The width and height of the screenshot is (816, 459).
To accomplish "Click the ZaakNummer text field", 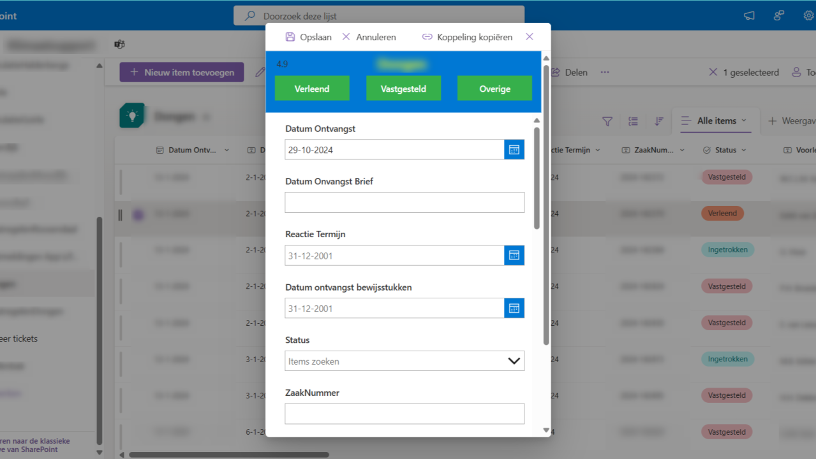I will (x=404, y=414).
